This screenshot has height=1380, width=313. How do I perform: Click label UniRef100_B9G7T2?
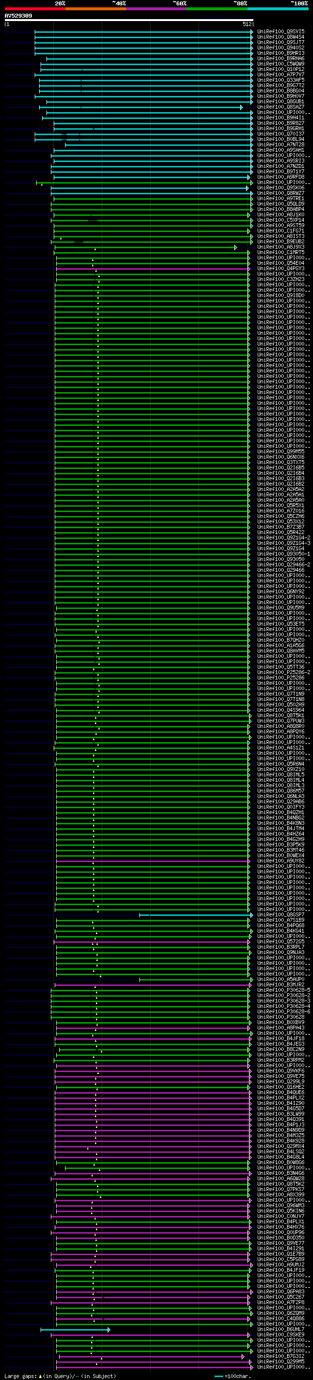(x=281, y=85)
